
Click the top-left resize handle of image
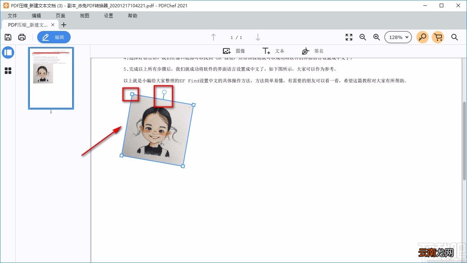(132, 94)
